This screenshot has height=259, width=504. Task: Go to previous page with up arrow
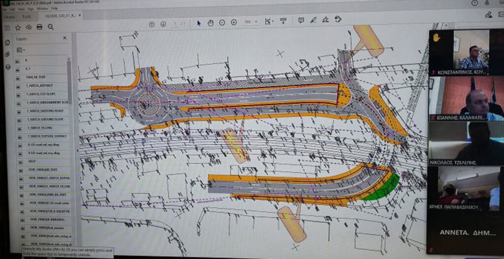tap(152, 24)
